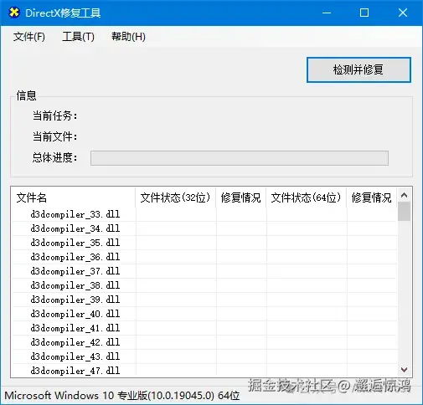The height and width of the screenshot is (405, 423).
Task: Open the 工具(T) menu
Action: click(78, 37)
